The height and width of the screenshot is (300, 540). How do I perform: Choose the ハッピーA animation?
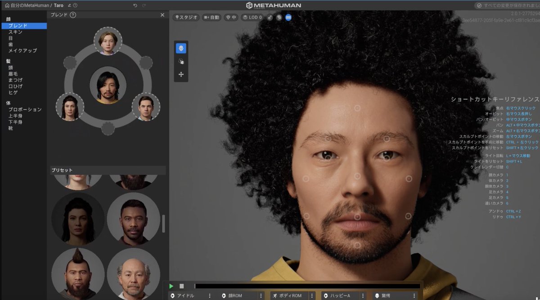[x=340, y=296]
